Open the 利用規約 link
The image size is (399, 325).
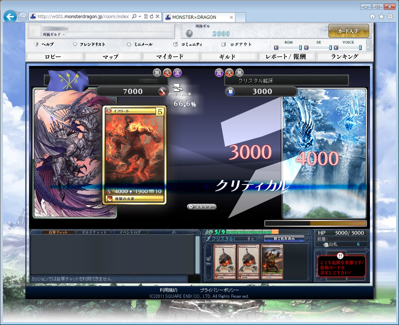168,290
